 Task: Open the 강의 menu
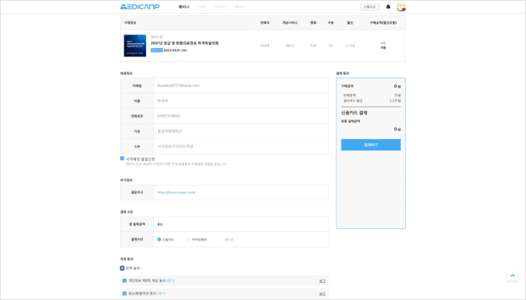coord(202,6)
